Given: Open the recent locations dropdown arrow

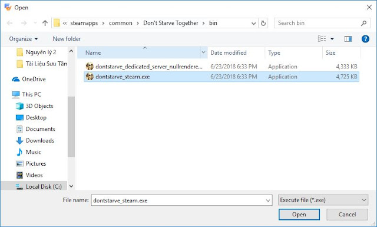Looking at the screenshot, I should coord(35,23).
